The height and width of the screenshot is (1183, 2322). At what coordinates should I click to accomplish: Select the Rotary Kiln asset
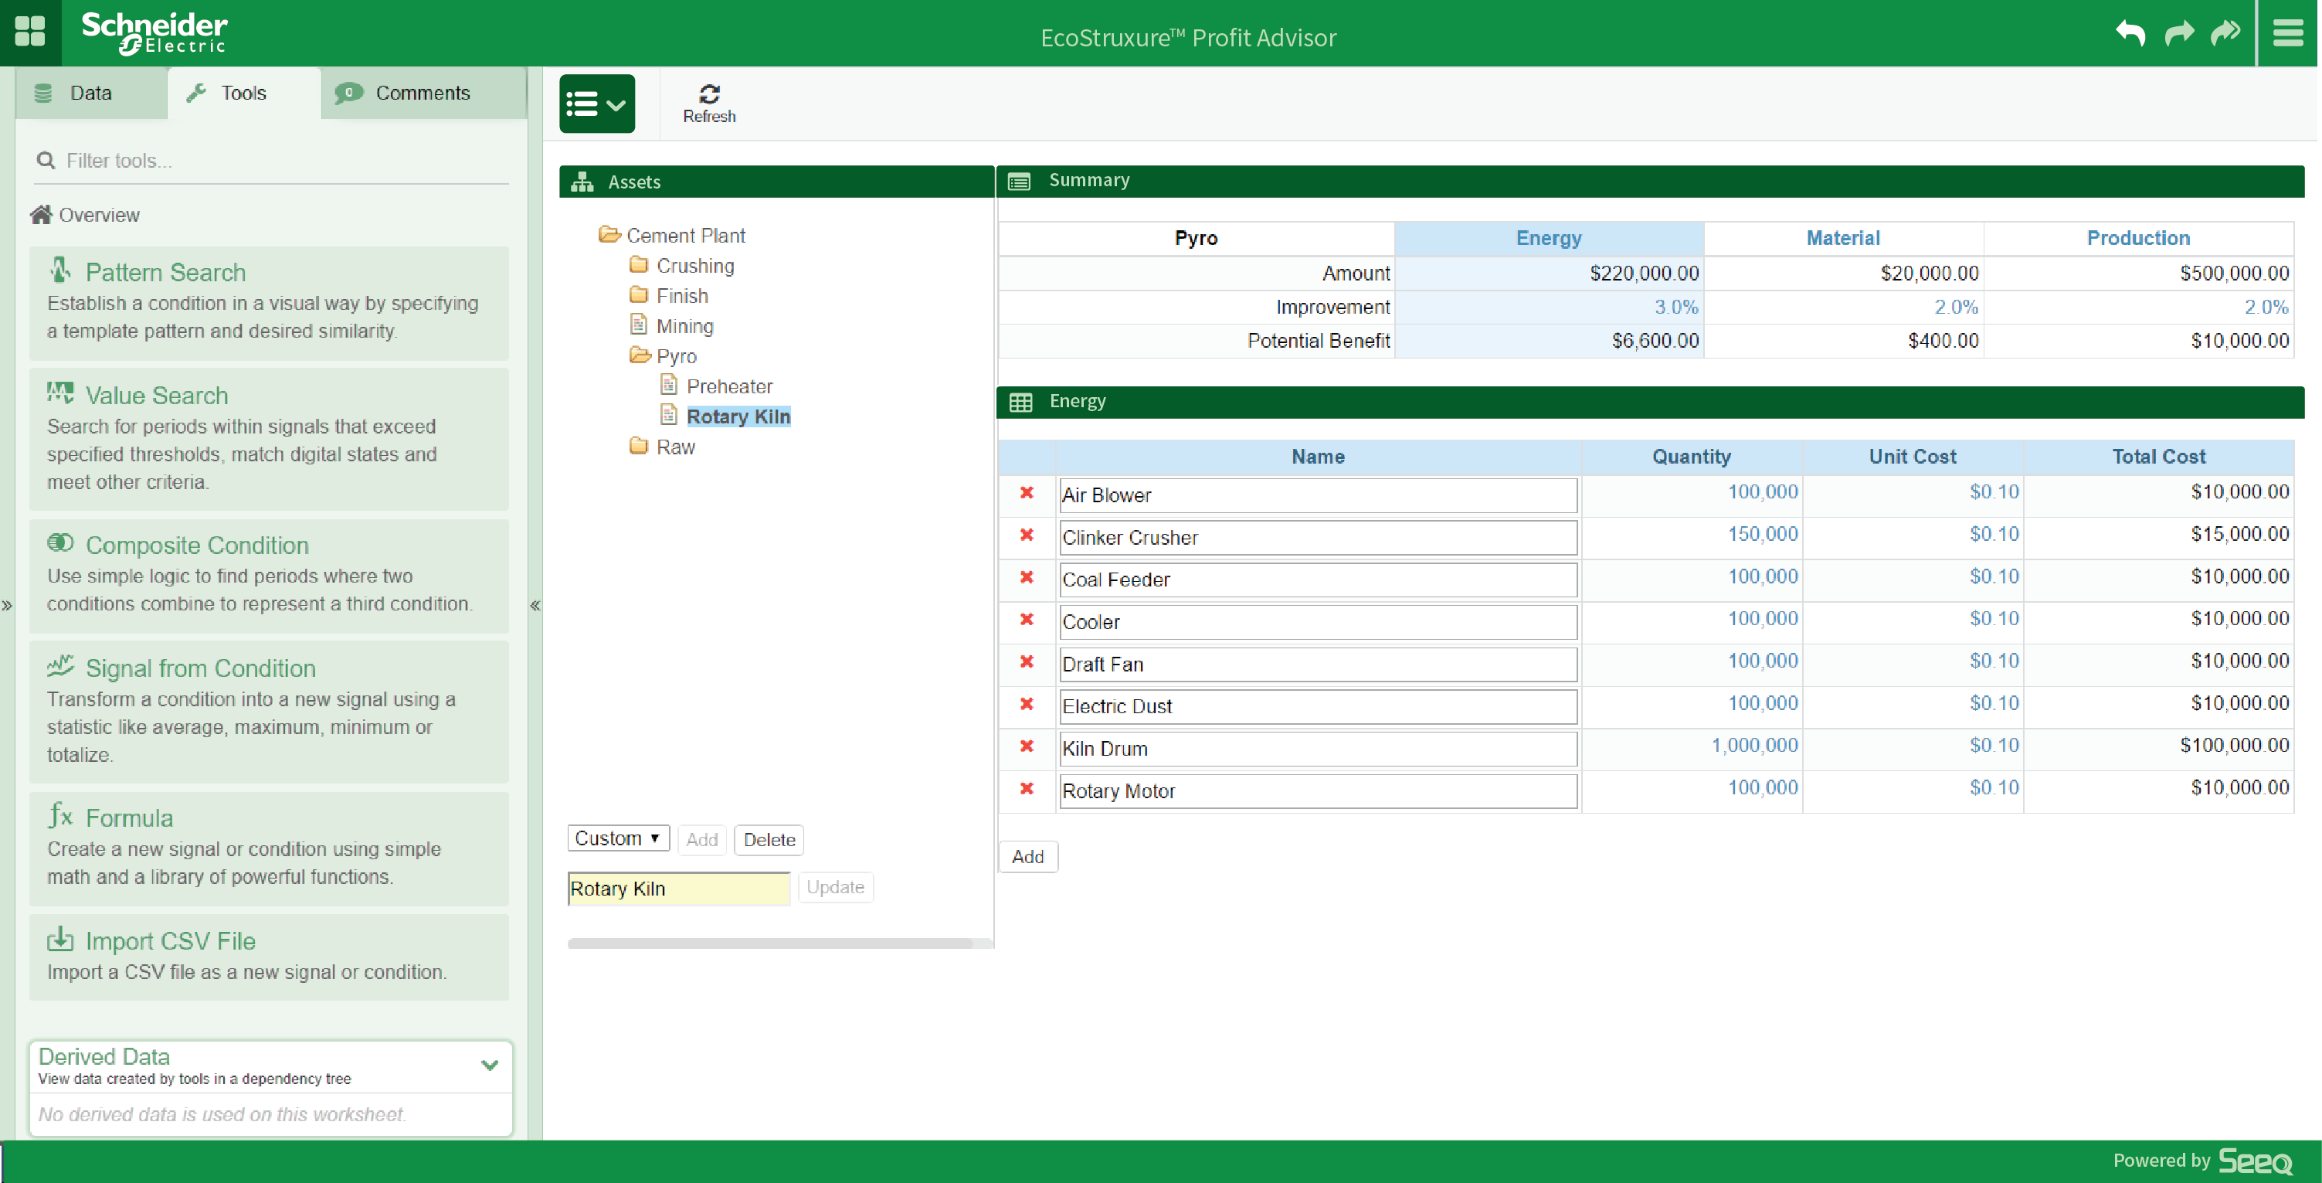click(738, 416)
